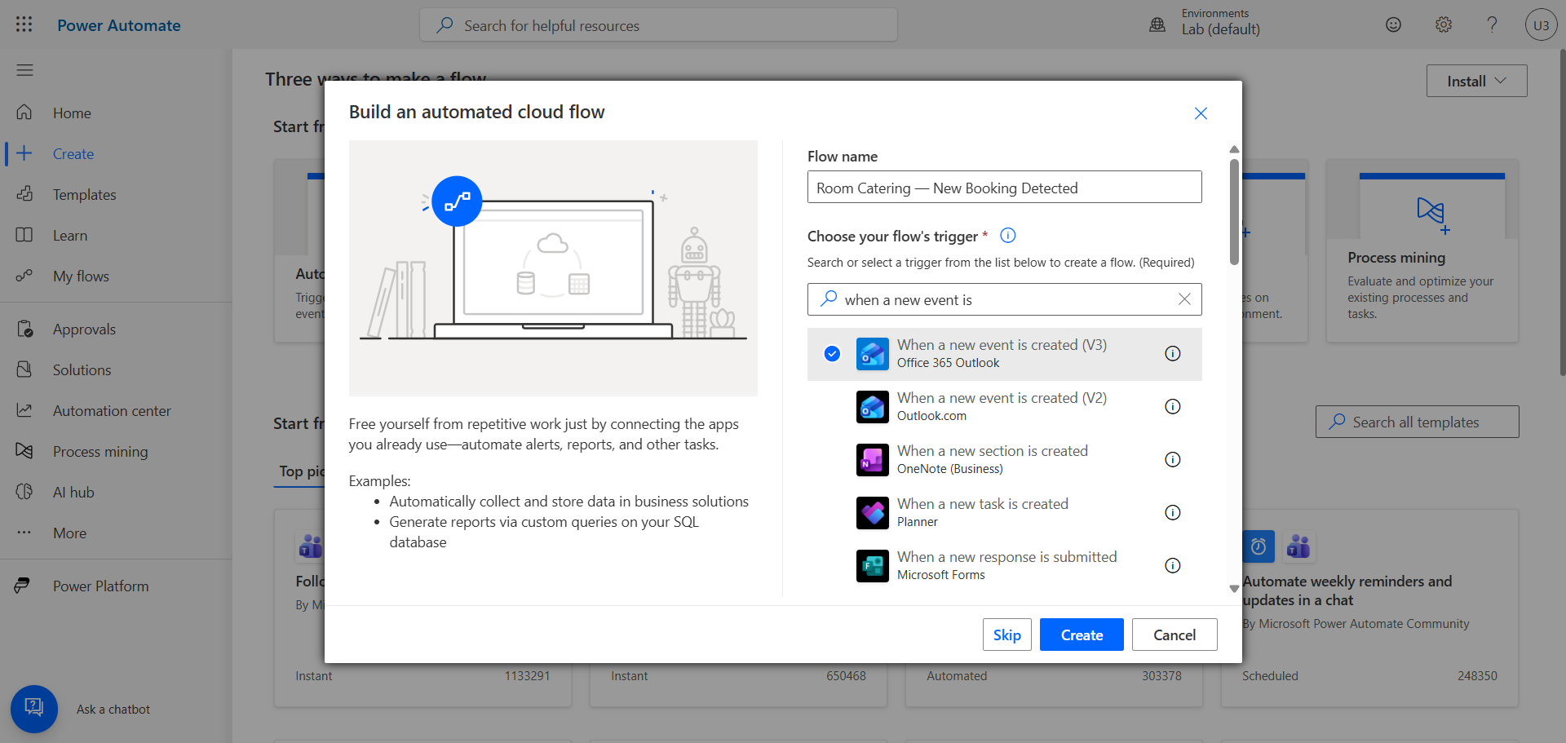Open the Settings gear icon

(1444, 24)
